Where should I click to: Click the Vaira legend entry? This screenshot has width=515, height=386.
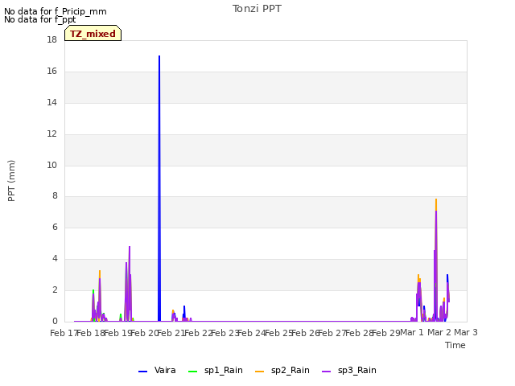[157, 371]
